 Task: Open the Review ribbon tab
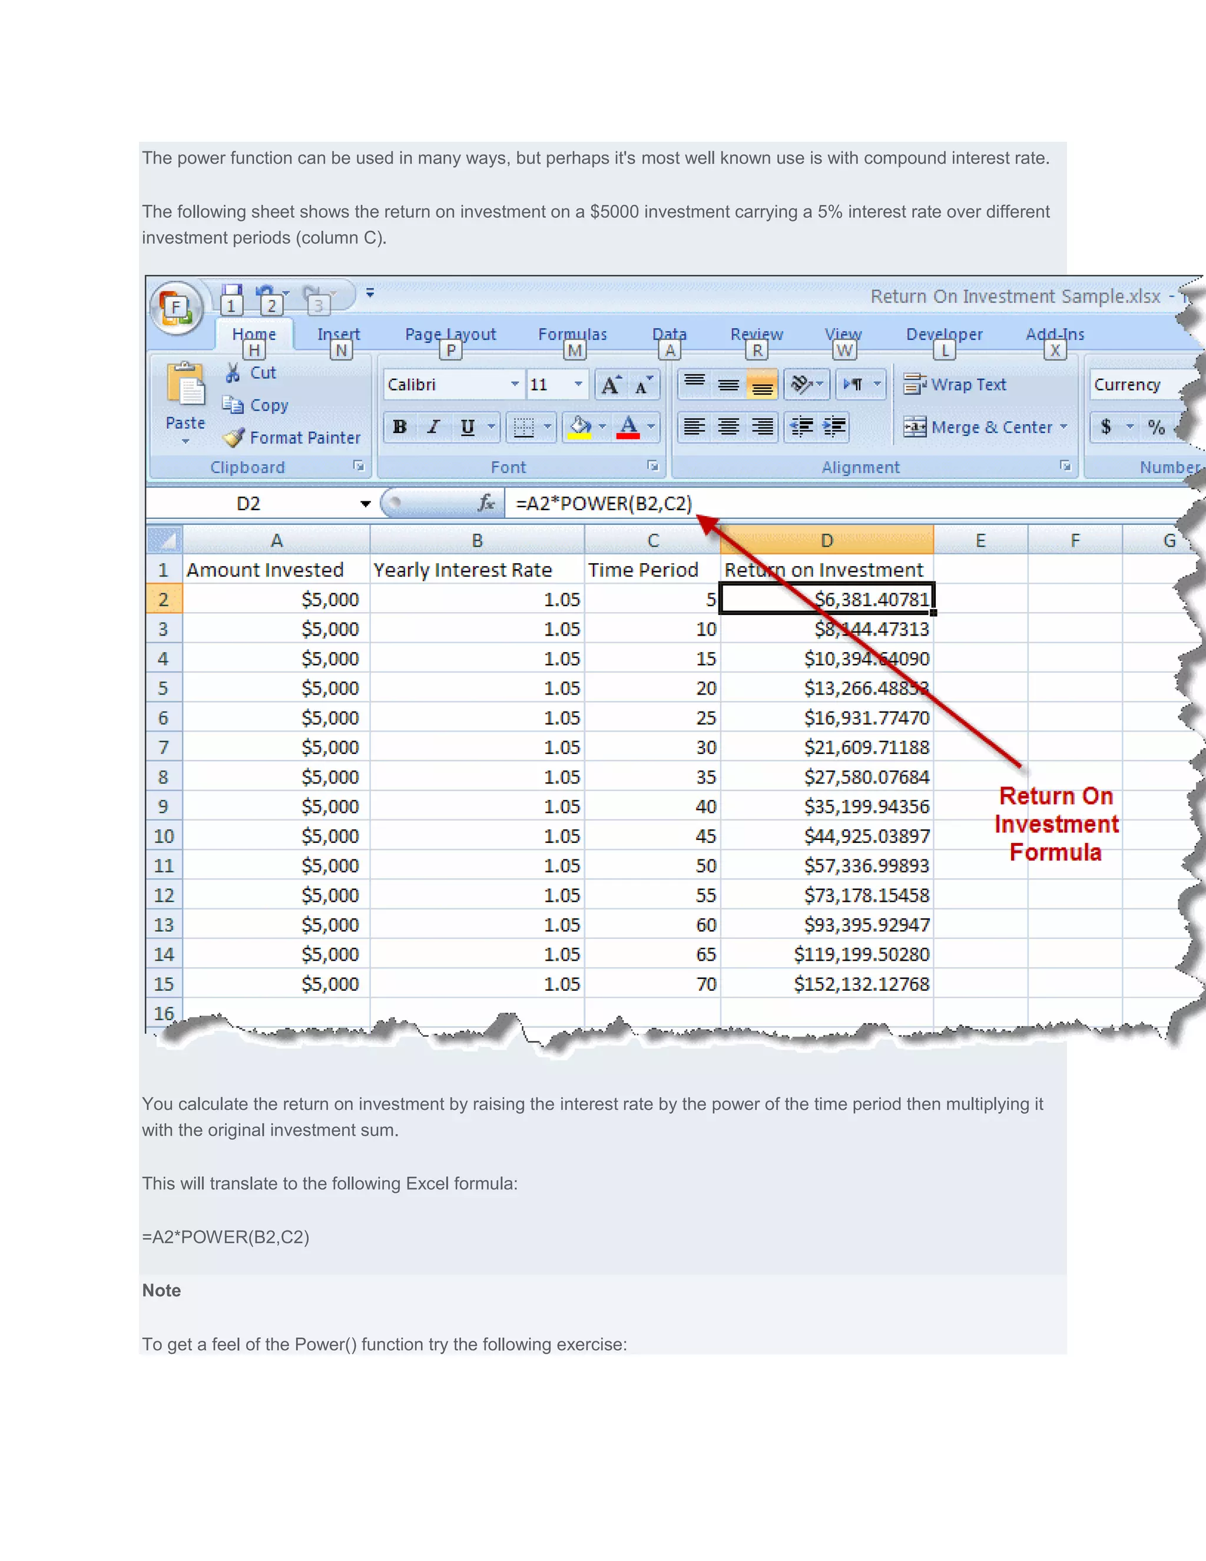point(757,334)
